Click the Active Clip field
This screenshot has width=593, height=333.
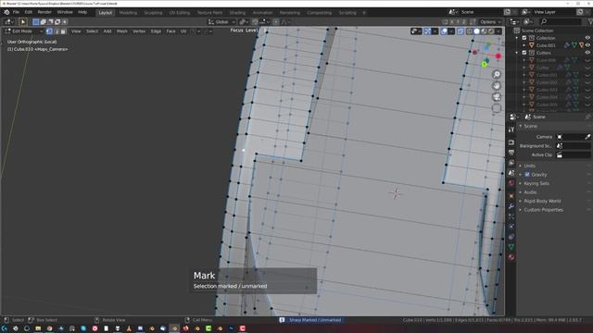(573, 154)
